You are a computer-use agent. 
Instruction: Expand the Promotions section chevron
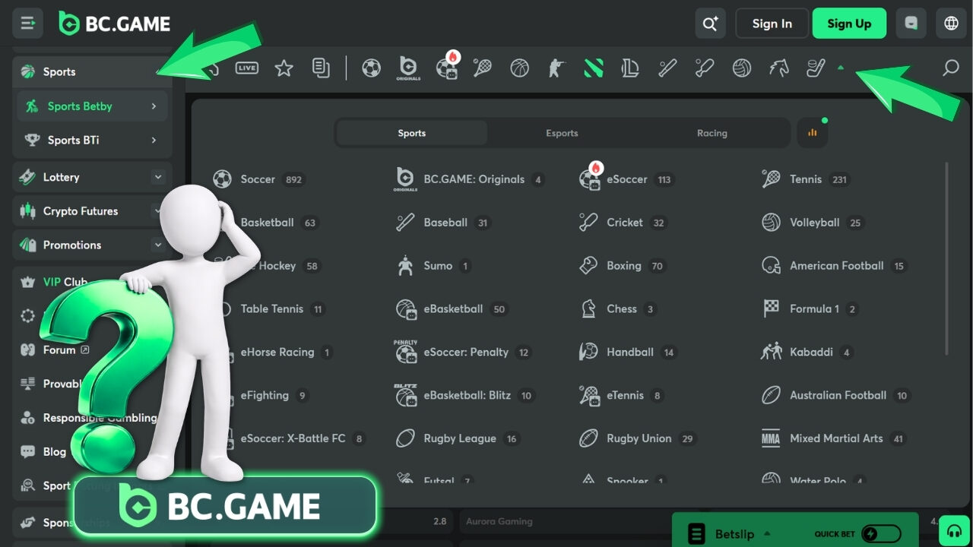[158, 245]
